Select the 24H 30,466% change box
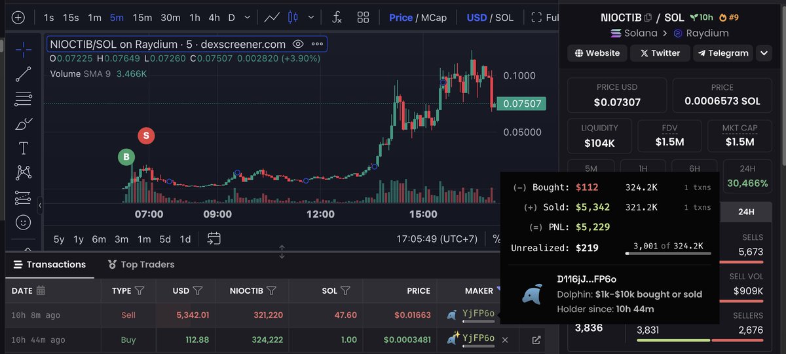Image resolution: width=786 pixels, height=354 pixels. point(747,176)
